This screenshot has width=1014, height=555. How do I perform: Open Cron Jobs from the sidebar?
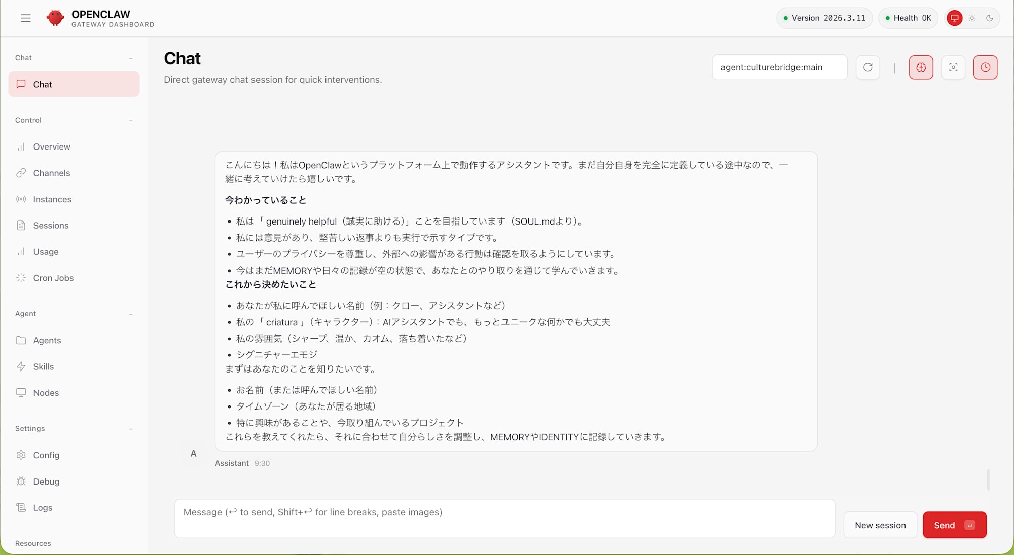tap(52, 278)
